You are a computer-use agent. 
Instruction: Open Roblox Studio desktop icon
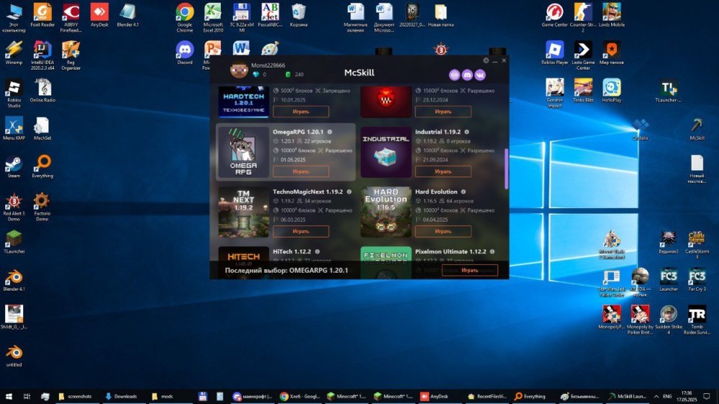(x=14, y=93)
